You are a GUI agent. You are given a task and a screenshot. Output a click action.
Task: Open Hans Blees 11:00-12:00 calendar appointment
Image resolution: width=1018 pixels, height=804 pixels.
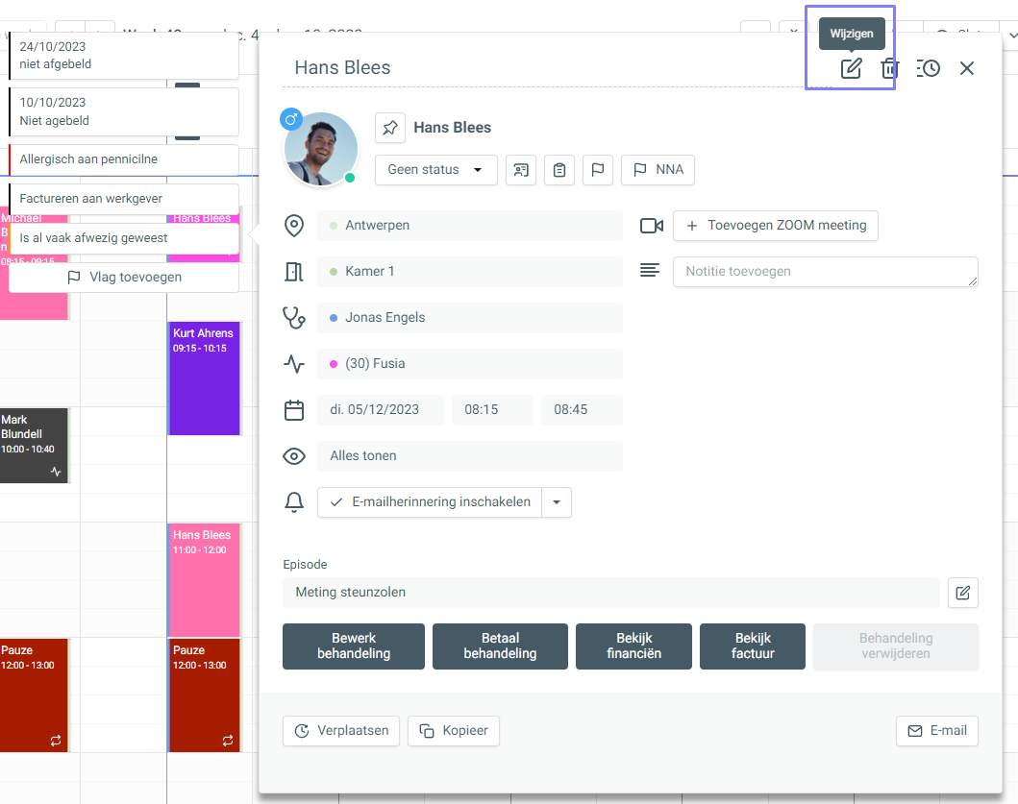coord(204,580)
